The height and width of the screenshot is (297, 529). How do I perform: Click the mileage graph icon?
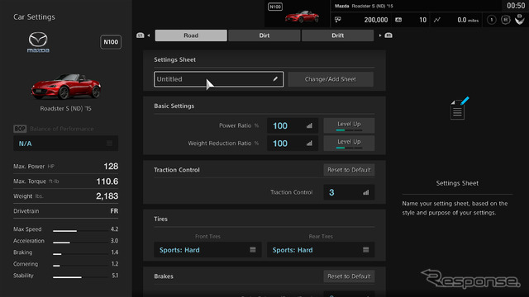tap(437, 20)
